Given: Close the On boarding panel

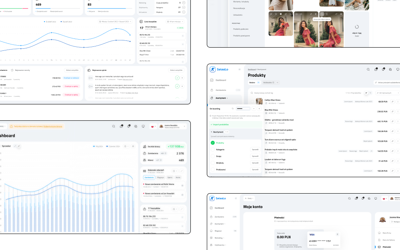Looking at the screenshot, I should [259, 108].
